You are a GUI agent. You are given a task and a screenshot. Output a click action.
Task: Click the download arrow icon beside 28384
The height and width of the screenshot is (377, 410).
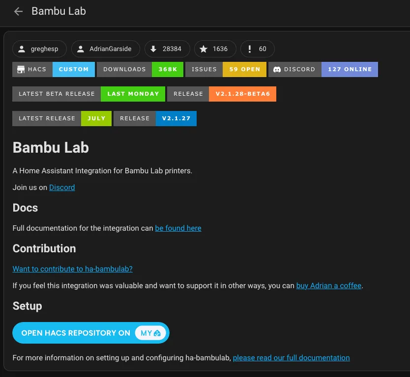click(x=153, y=49)
